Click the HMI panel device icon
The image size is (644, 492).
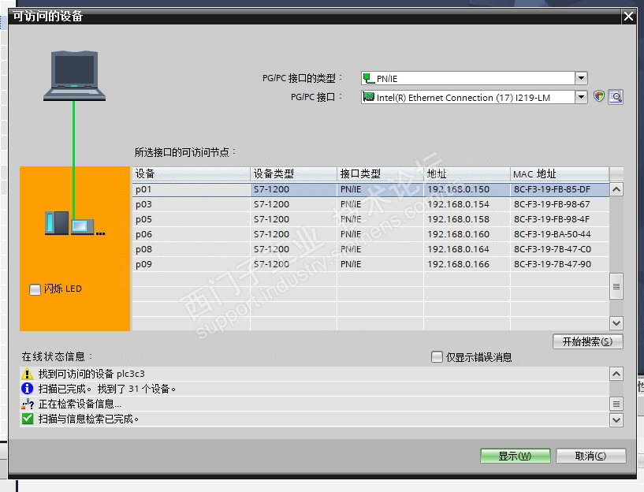[x=82, y=226]
